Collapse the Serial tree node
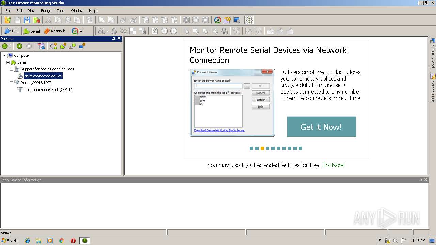 (8, 62)
